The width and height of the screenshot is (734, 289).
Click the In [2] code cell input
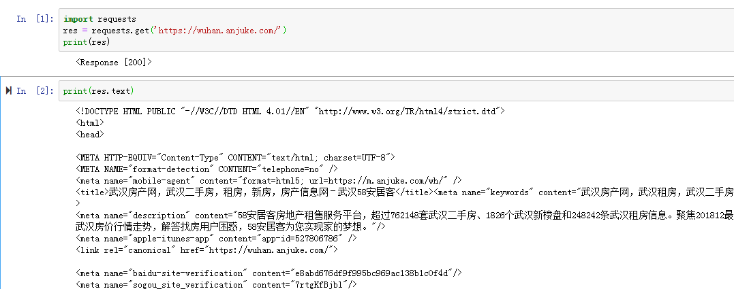click(x=396, y=90)
